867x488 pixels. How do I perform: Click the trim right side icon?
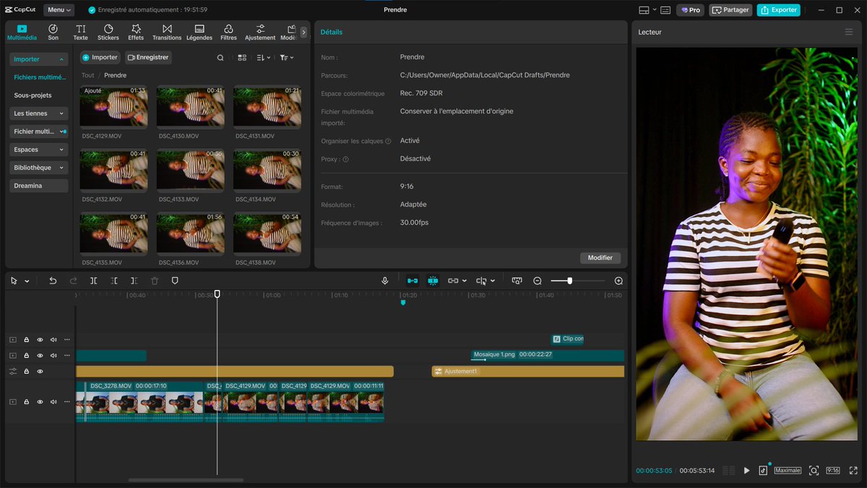[x=134, y=281]
